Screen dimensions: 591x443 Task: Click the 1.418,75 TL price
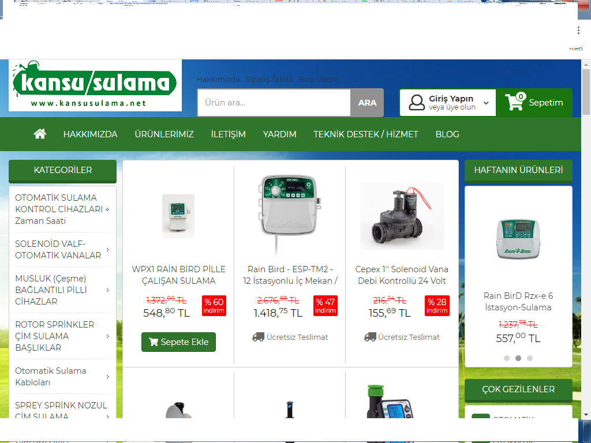pos(278,313)
